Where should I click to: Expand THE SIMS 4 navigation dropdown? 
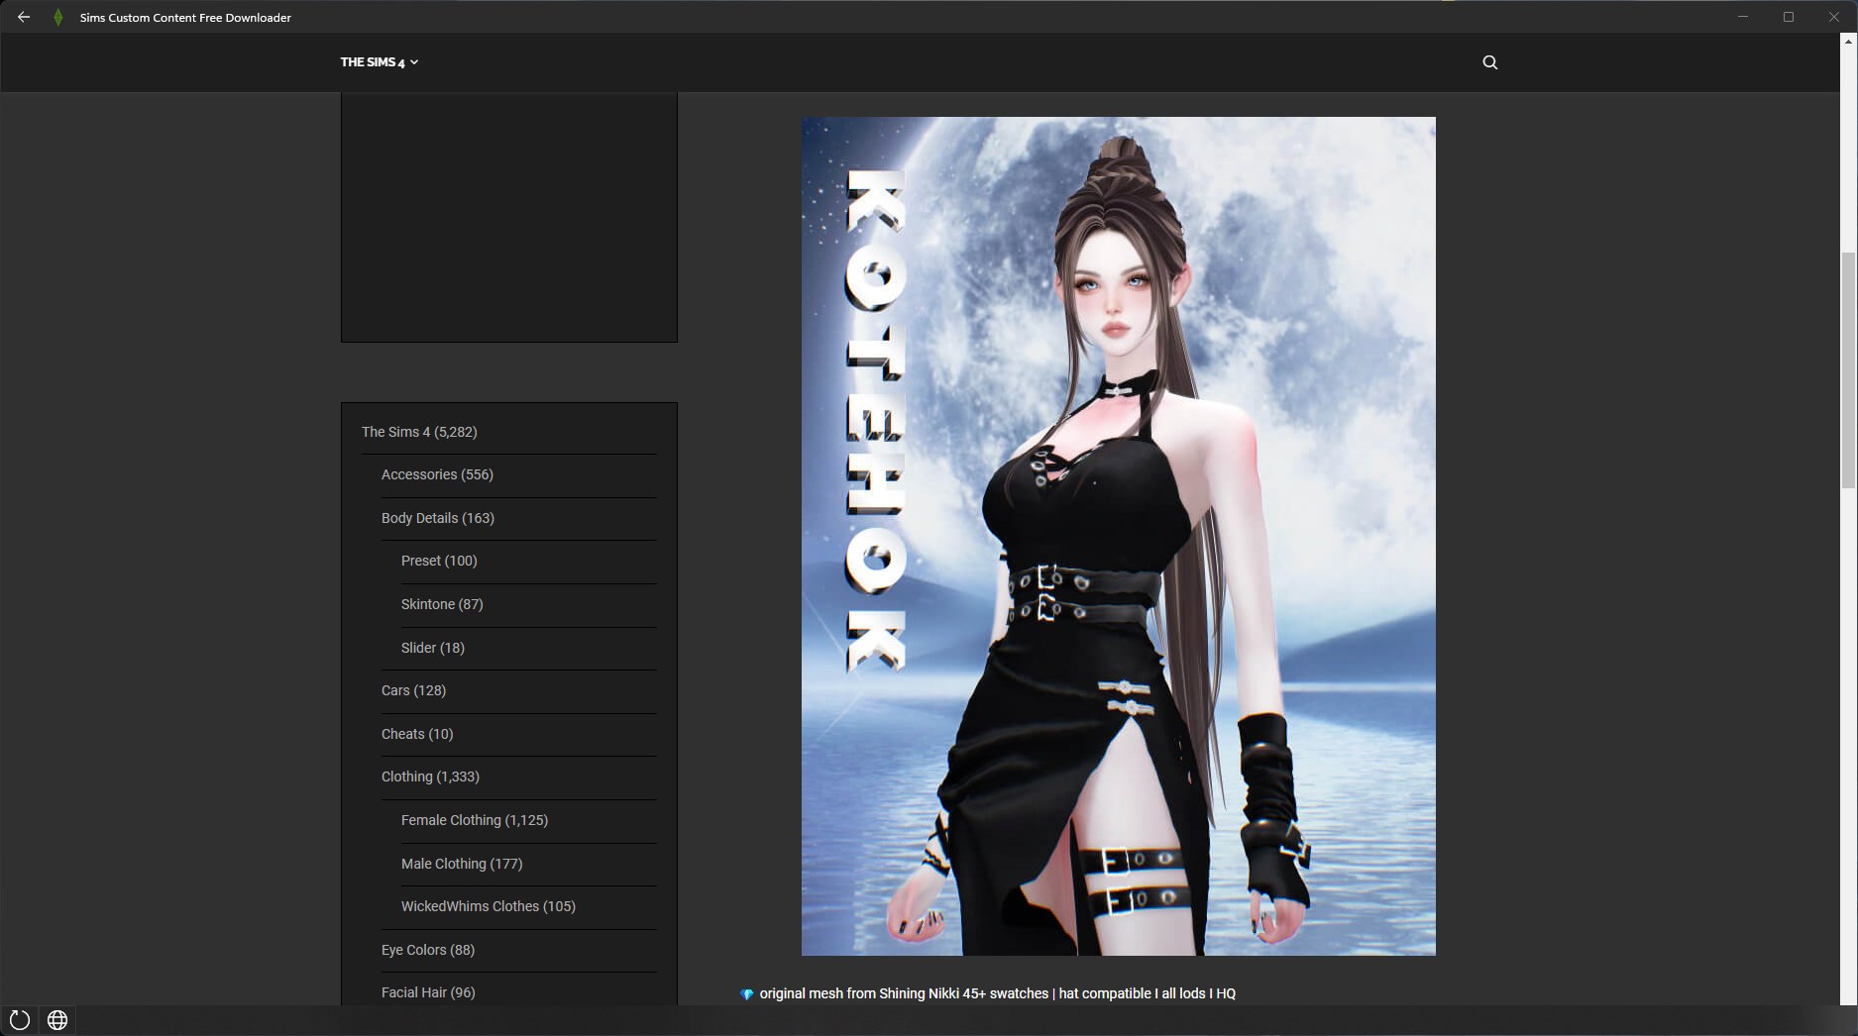click(x=380, y=62)
